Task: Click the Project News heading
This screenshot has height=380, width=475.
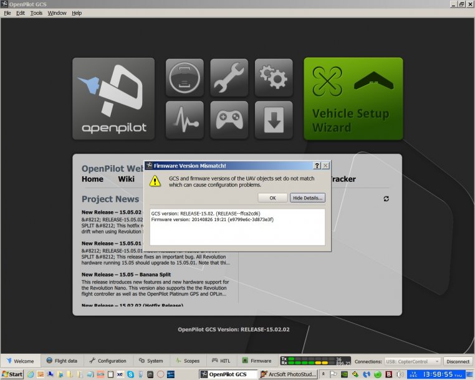Action: (110, 199)
